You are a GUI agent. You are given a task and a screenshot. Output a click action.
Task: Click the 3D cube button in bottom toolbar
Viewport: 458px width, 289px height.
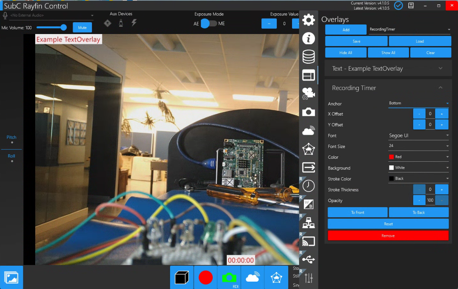point(182,277)
